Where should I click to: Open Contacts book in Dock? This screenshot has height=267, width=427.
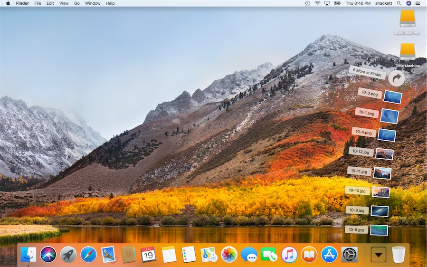tap(128, 255)
